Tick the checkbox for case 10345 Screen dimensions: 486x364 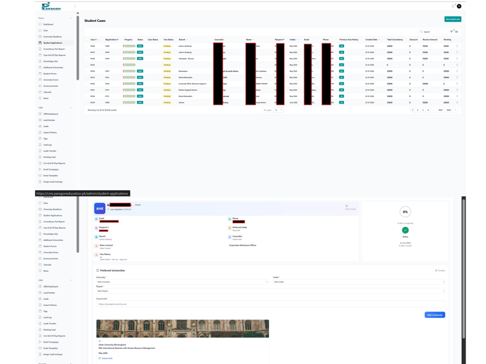(87, 65)
